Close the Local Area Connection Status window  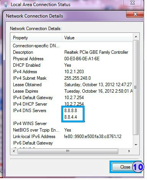tap(132, 3)
